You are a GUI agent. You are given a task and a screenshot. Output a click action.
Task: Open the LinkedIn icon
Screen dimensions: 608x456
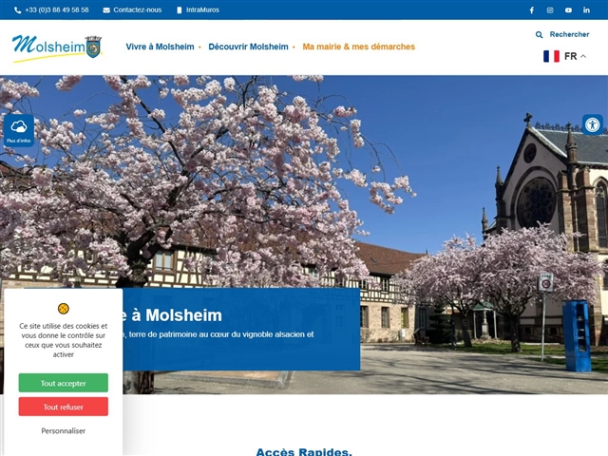[586, 10]
